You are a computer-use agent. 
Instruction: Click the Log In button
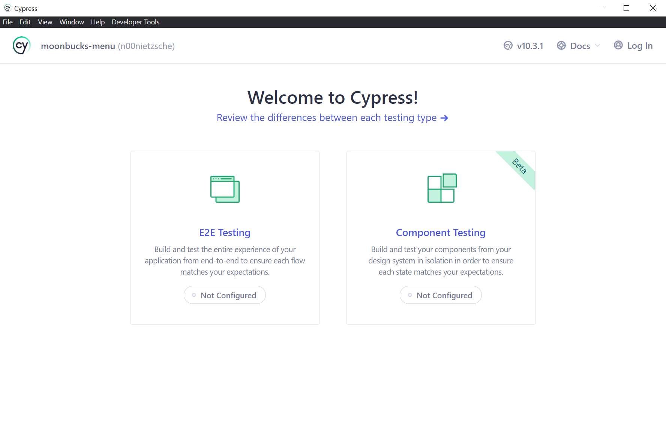tap(633, 46)
